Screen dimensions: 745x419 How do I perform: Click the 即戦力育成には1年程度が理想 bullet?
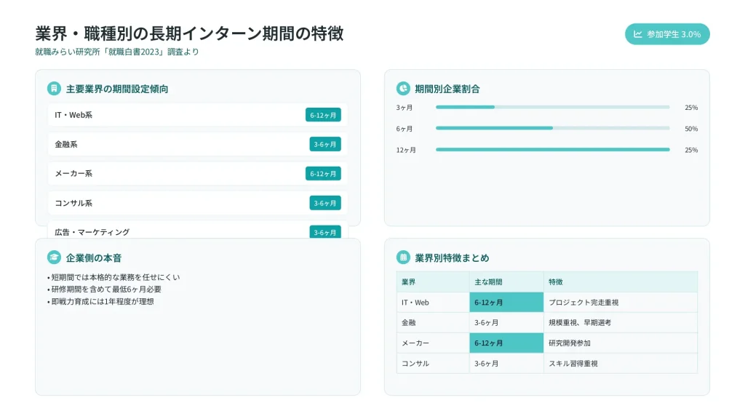[100, 301]
